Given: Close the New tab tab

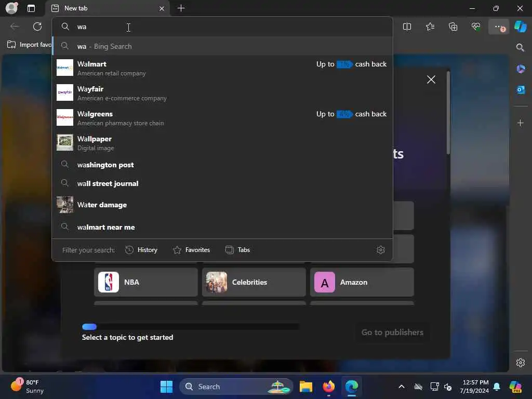Looking at the screenshot, I should pos(162,8).
